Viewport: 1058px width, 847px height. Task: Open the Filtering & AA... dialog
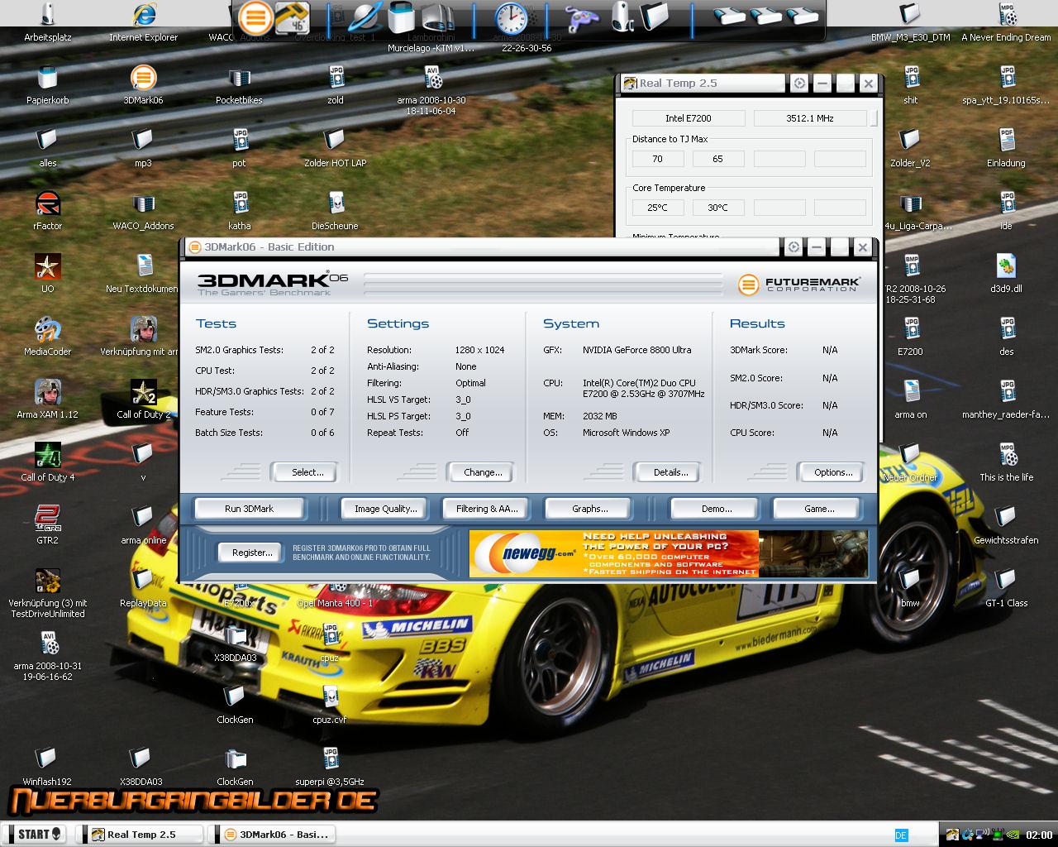click(487, 509)
